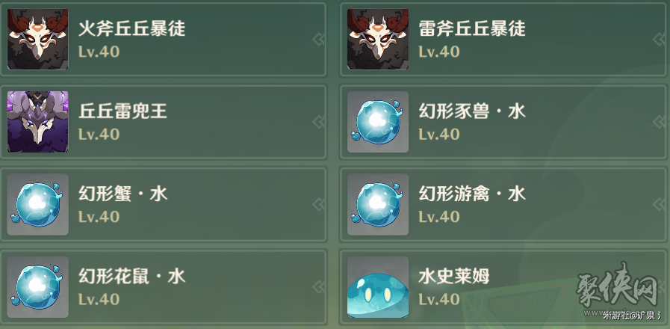The image size is (670, 329).
Task: Click the water orb icon for 幻形花鼠·水
Action: point(37,287)
